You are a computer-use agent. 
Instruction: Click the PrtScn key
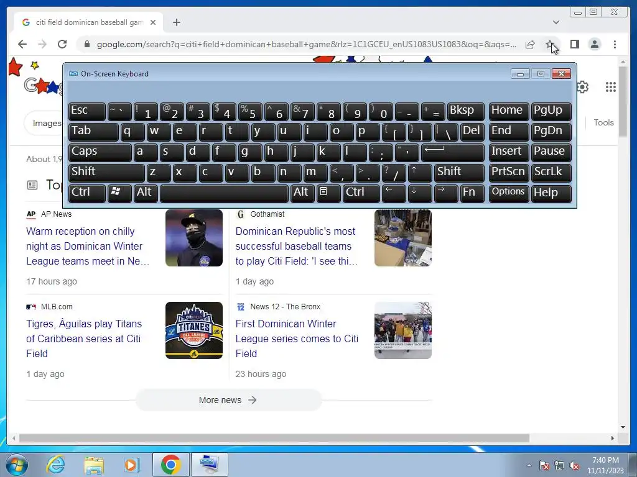point(509,173)
